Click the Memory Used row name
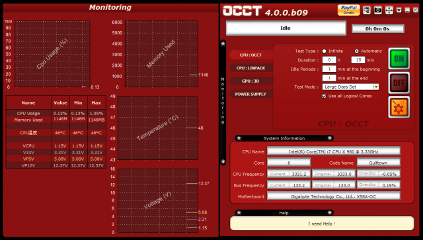 click(28, 120)
